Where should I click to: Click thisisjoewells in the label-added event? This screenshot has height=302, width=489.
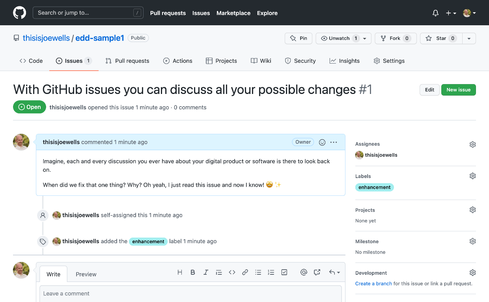81,241
